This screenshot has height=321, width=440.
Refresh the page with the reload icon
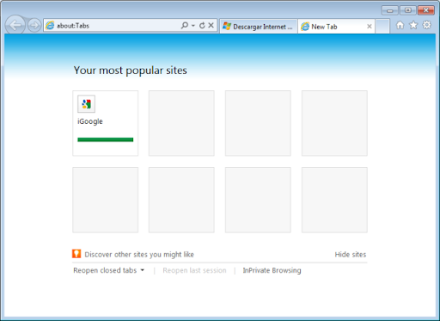[x=202, y=26]
